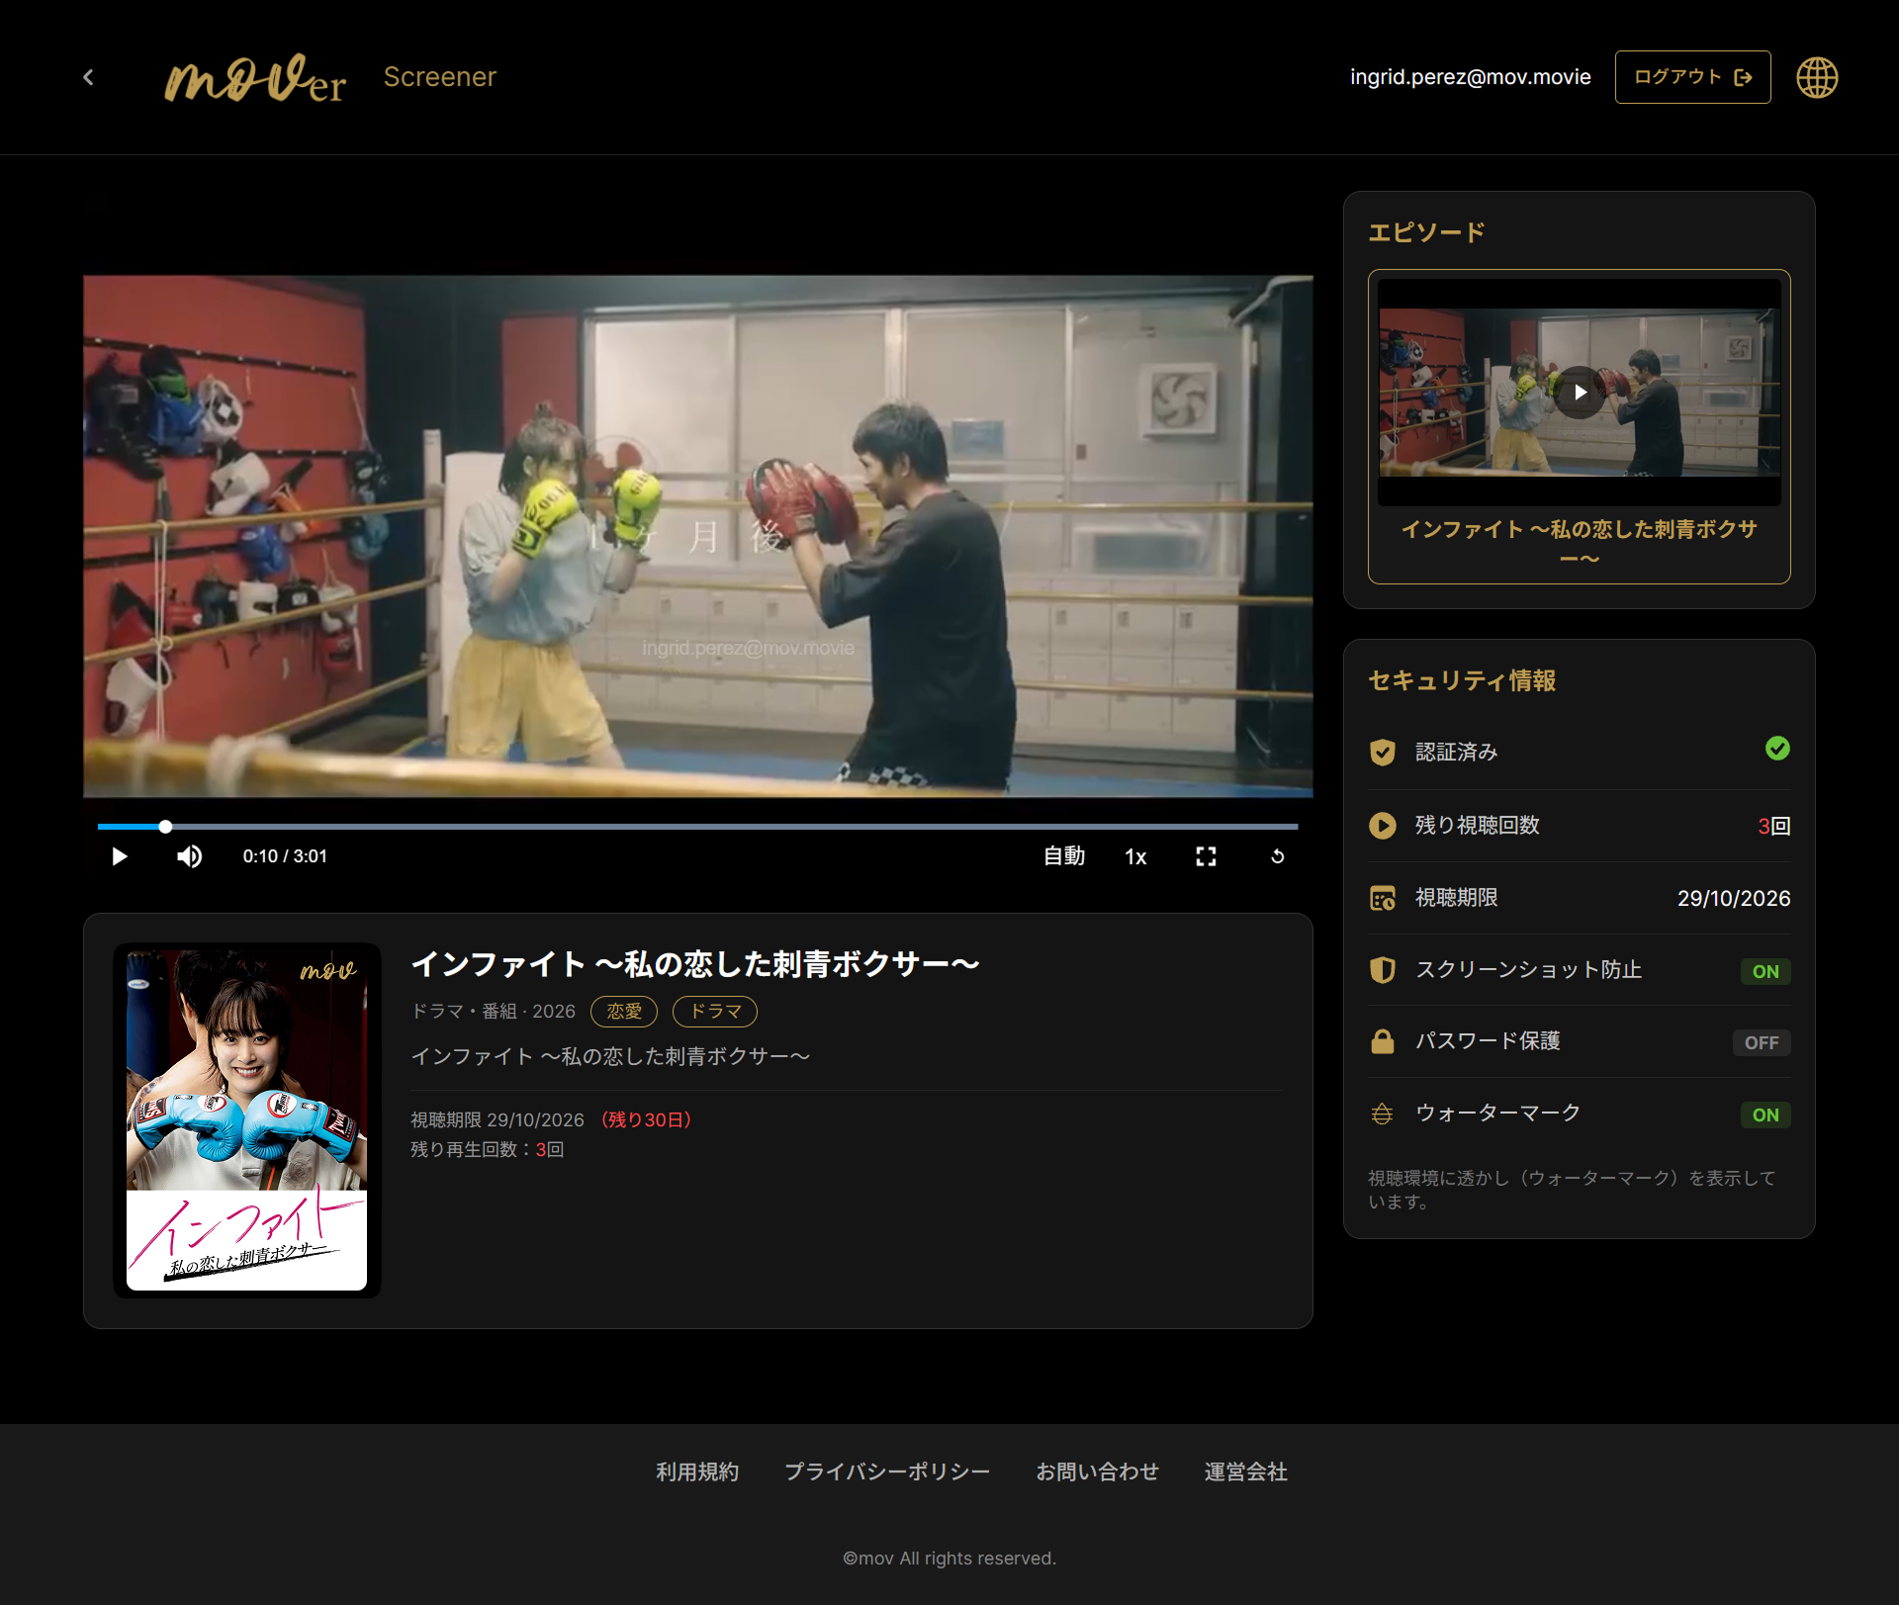Select the ドラマ genre tag
The height and width of the screenshot is (1605, 1899).
[x=715, y=1012]
